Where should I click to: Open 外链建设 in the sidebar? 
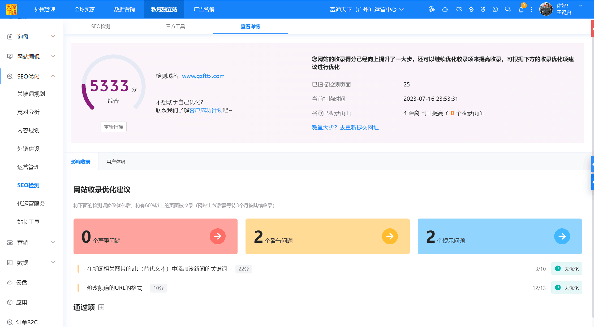[28, 149]
